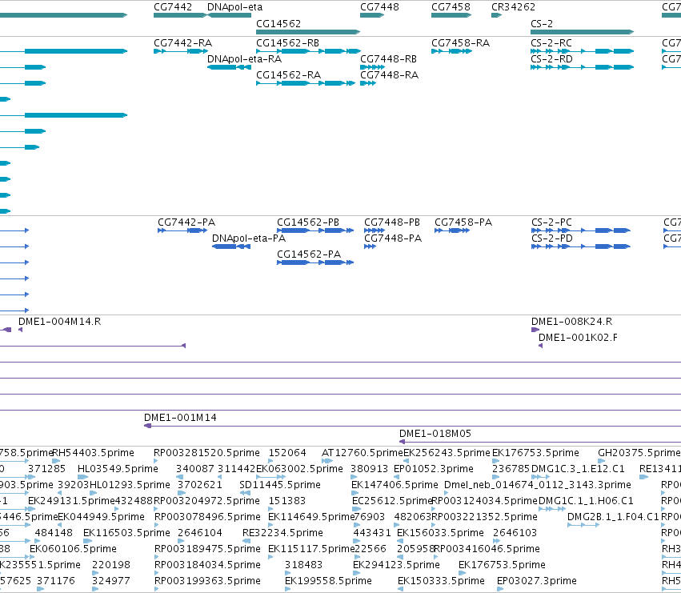Select BAC end DME1-004M14.R
This screenshot has height=593, width=681.
click(x=59, y=322)
